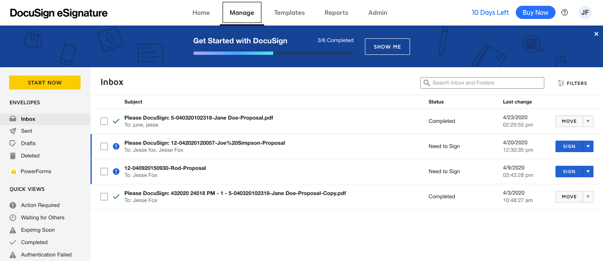Click the SHOW ME button
Screen dimensions: 603x261
pos(387,47)
